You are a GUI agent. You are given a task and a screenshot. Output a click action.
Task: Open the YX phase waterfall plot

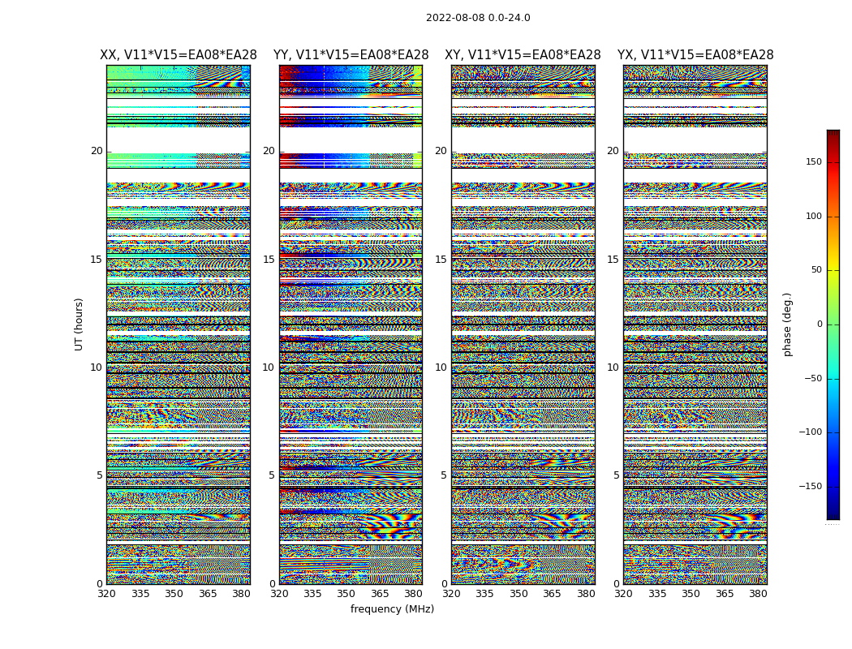[x=695, y=324]
